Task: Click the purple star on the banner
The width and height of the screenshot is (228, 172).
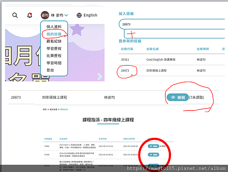Action: [x=77, y=30]
